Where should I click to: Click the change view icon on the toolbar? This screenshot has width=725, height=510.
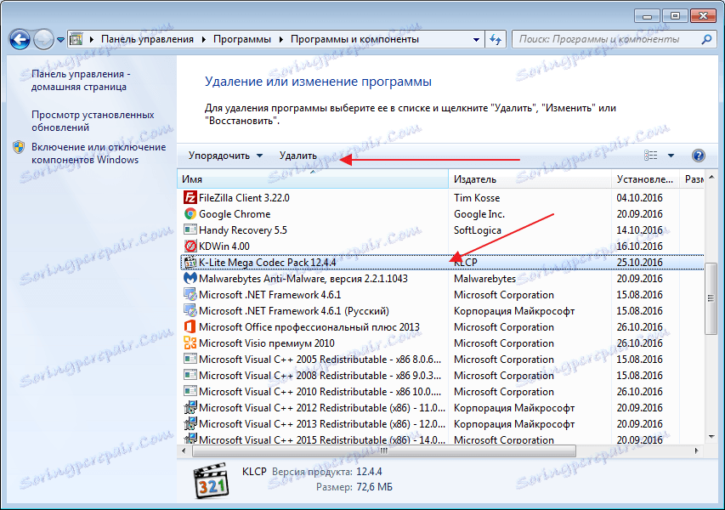(651, 155)
